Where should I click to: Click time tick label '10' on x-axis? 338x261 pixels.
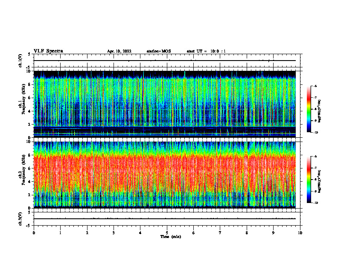(300, 233)
